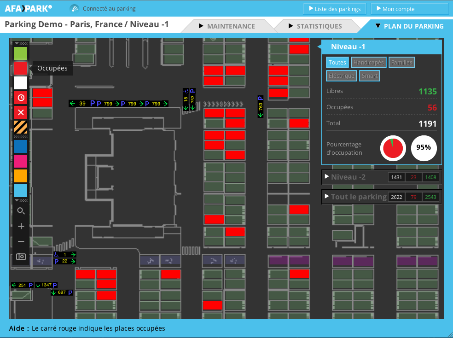Toggle the Familles filter

coord(401,63)
